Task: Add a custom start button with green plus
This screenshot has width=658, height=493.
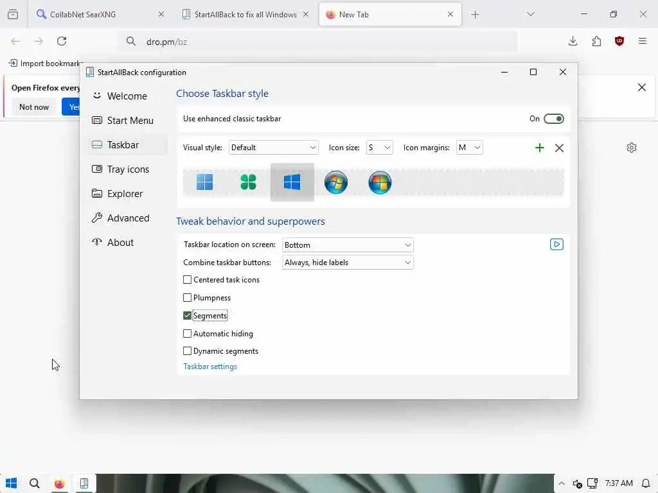Action: point(540,148)
